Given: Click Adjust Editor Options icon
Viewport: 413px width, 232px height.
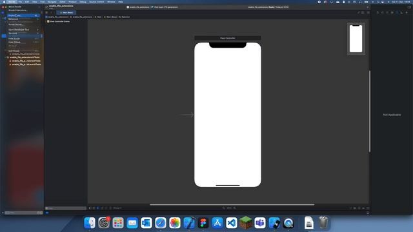Looking at the screenshot, I should click(363, 12).
